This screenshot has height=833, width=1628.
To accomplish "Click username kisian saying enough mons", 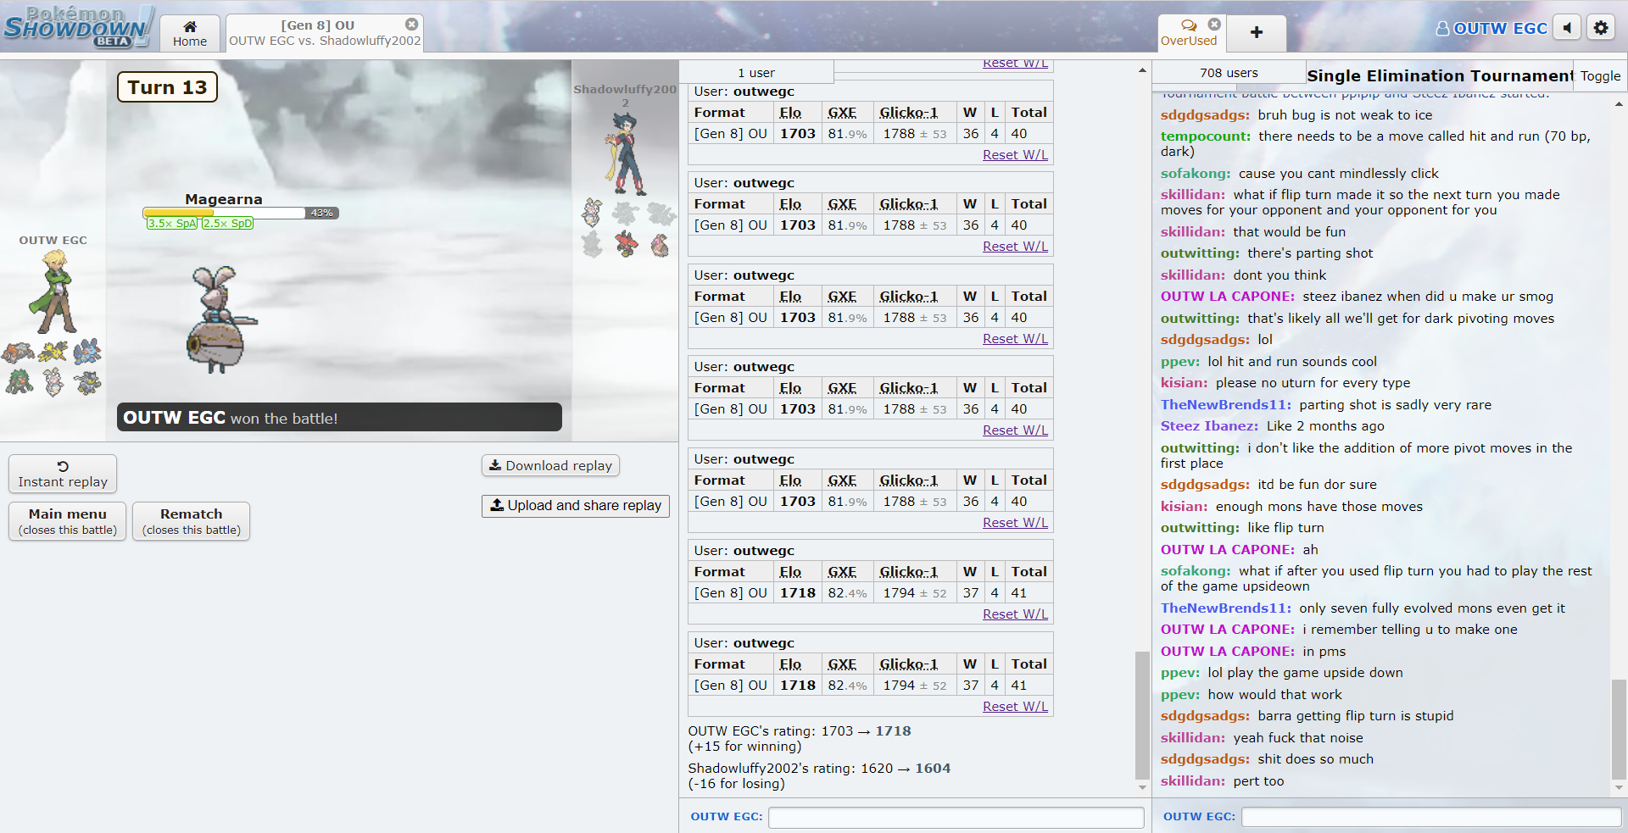I will click(x=1184, y=507).
